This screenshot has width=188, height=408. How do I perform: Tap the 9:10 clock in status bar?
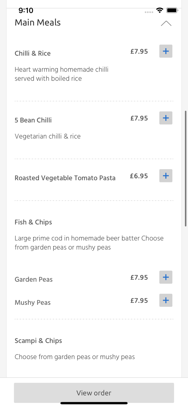click(26, 10)
